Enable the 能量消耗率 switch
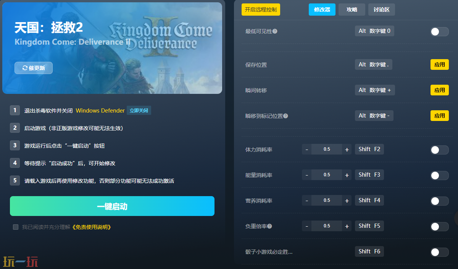 tap(439, 176)
